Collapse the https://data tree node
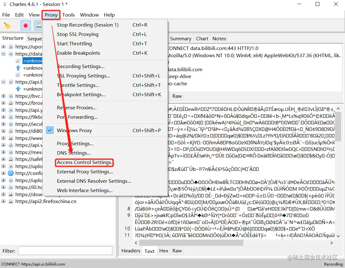Viewport: 345px width, 268px height. (3, 54)
